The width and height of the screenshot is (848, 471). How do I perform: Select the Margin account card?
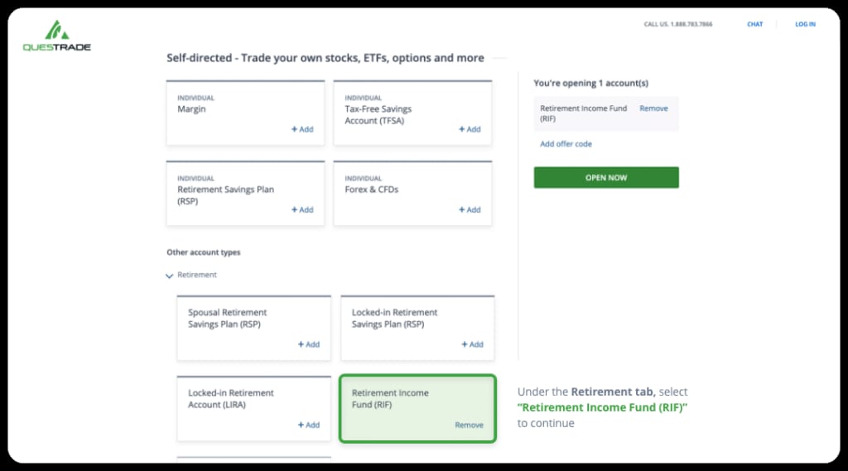tap(245, 113)
